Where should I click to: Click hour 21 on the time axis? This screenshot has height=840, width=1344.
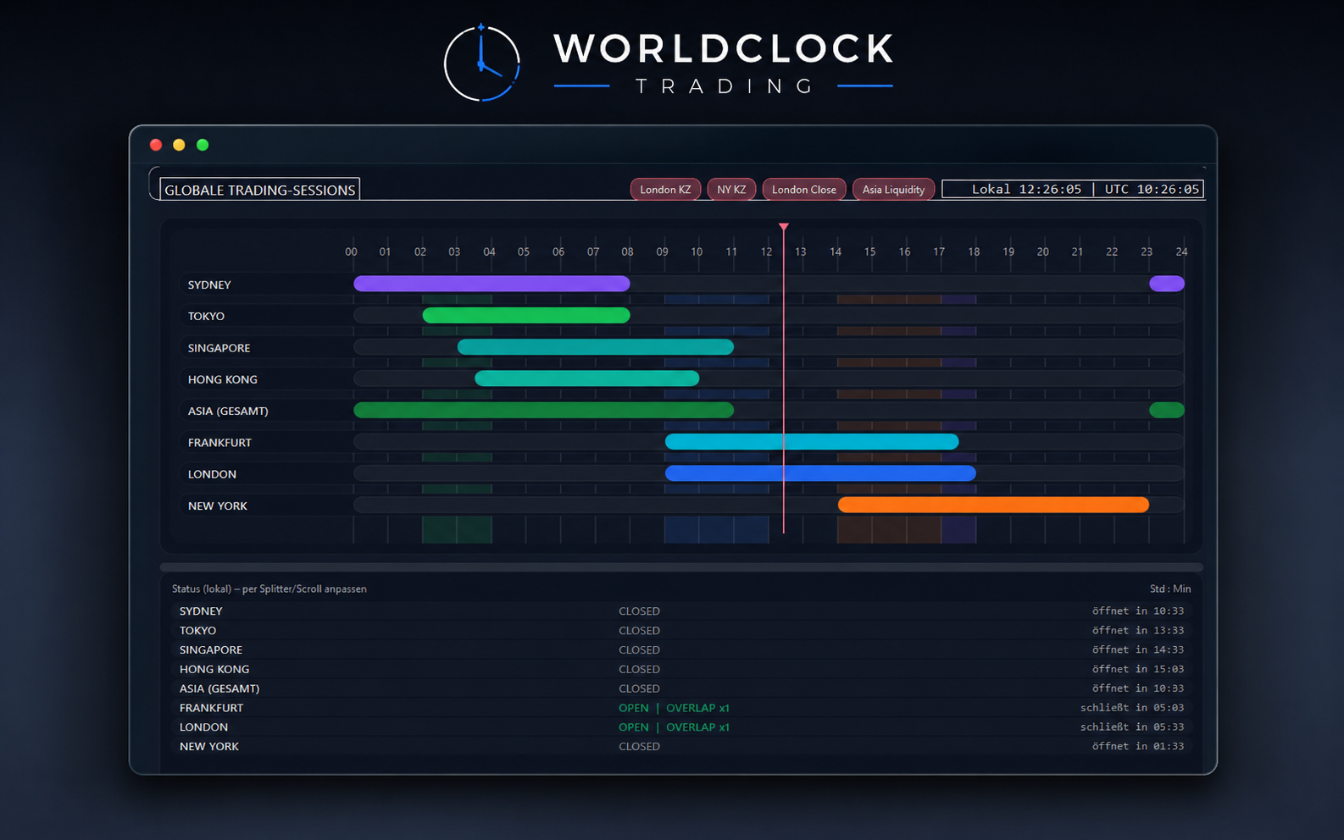point(1077,251)
